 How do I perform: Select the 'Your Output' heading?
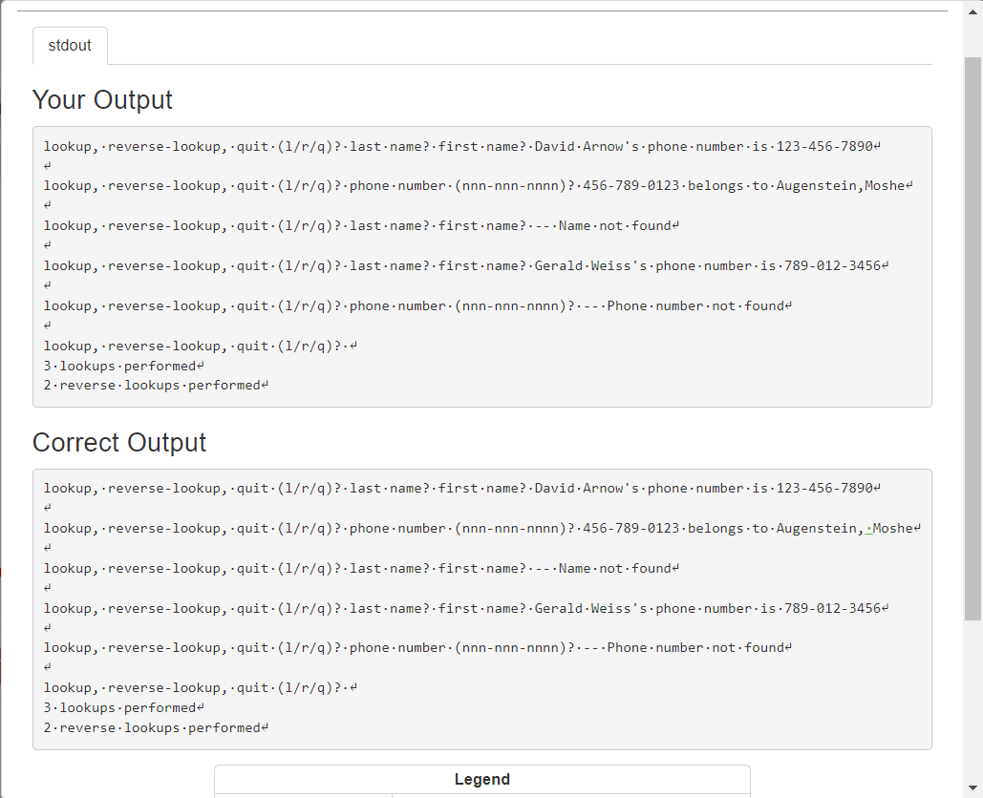click(x=101, y=99)
